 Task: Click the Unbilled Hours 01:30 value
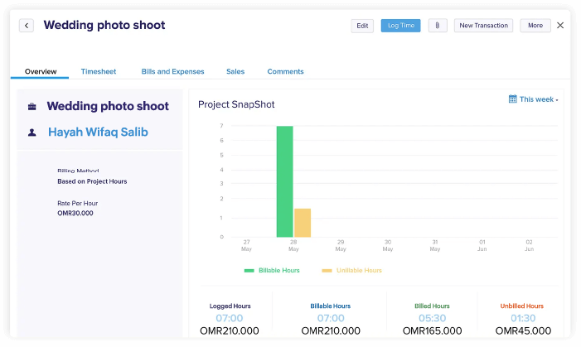[523, 318]
